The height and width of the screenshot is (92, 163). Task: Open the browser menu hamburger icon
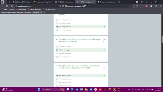point(146,2)
